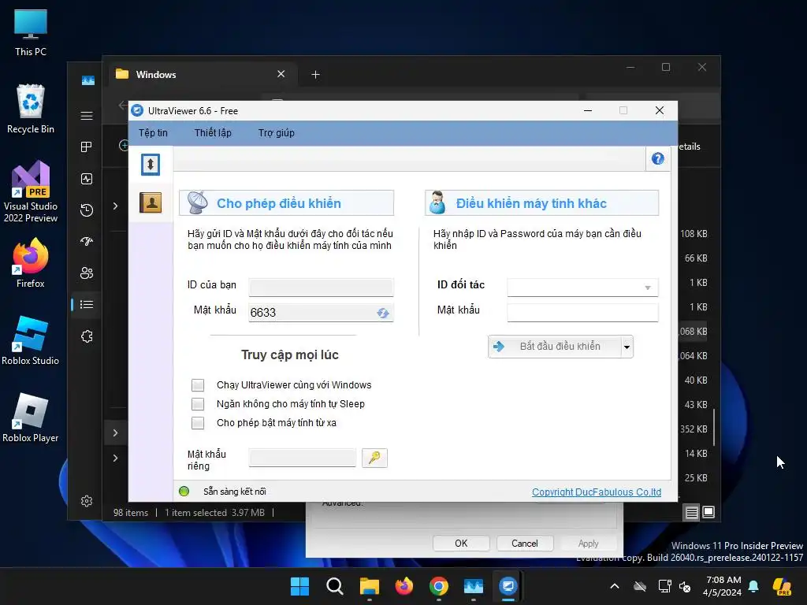807x605 pixels.
Task: Open the network status tray icon
Action: tap(664, 586)
